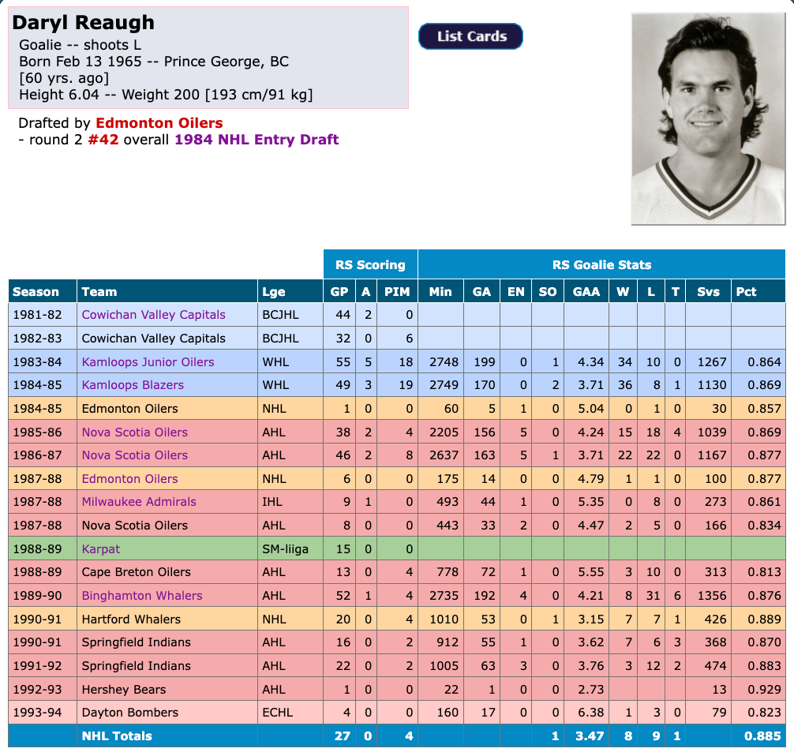
Task: Click the Team column header
Action: [x=167, y=292]
